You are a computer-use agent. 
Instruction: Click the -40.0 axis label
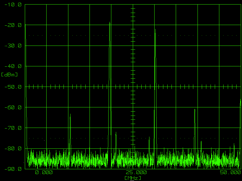coord(13,66)
